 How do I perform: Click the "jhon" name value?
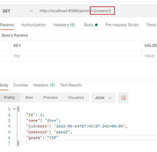pos(51,120)
